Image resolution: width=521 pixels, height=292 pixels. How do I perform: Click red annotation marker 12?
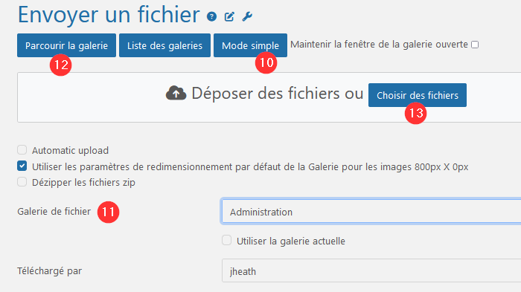(x=61, y=65)
